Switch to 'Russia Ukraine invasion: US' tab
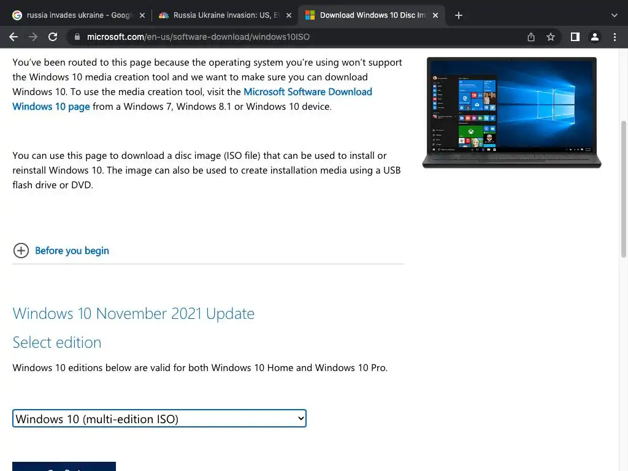The image size is (628, 471). [224, 15]
